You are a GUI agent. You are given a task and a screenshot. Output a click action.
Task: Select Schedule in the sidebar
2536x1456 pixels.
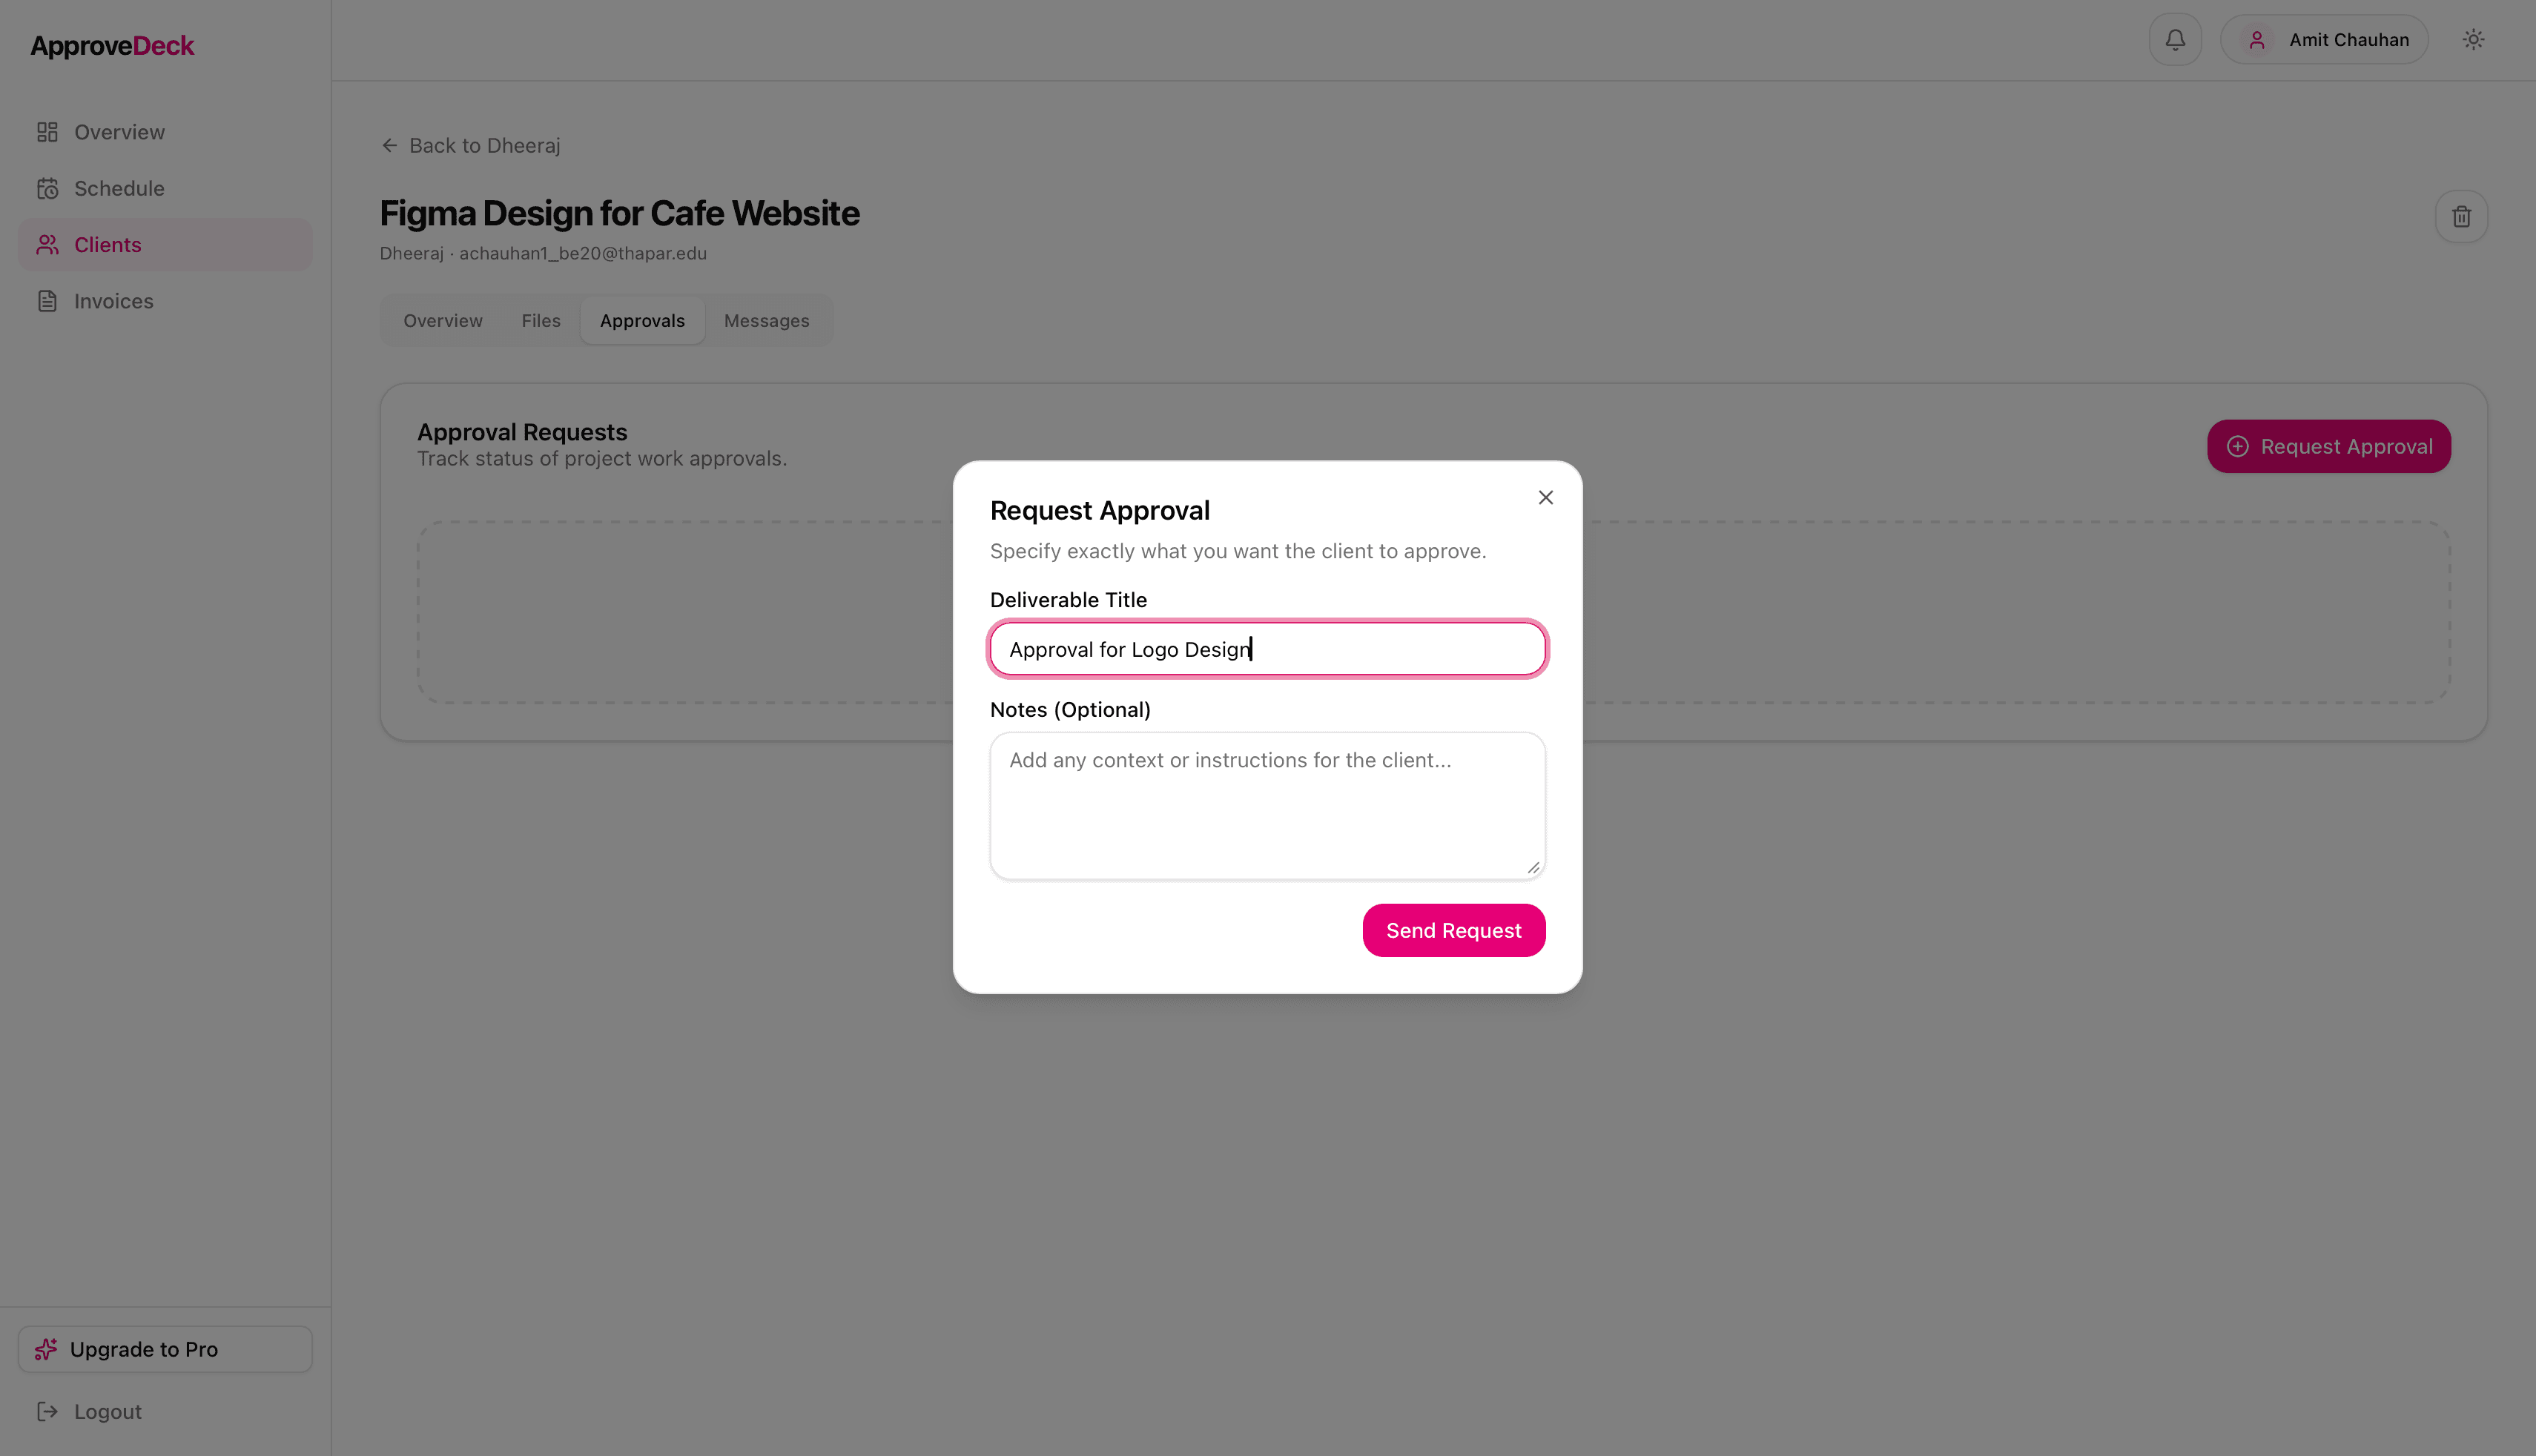click(119, 188)
